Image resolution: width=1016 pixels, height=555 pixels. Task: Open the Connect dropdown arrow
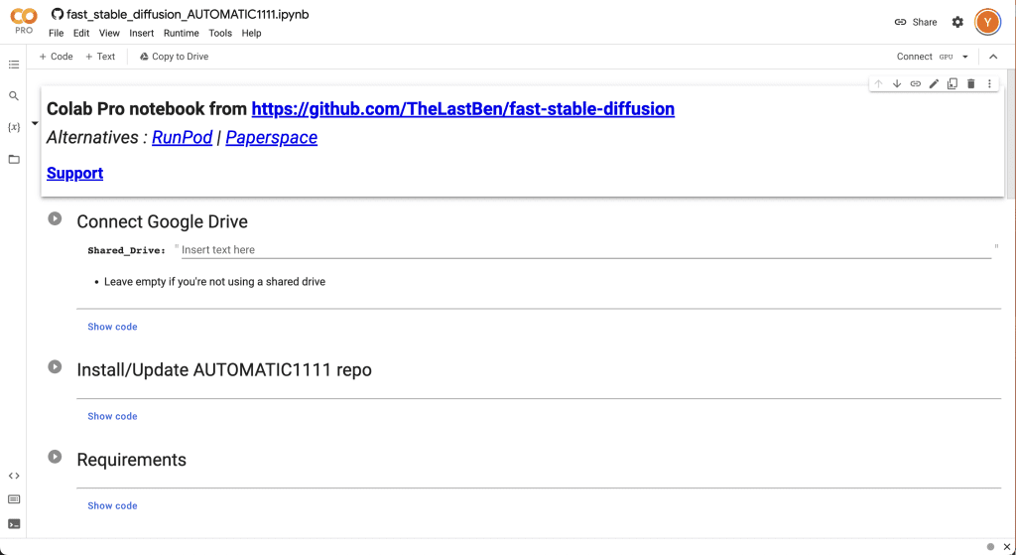point(965,57)
